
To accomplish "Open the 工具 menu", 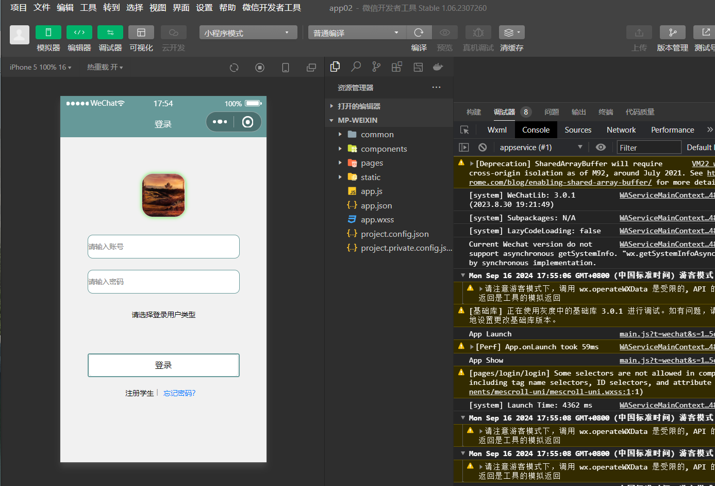I will click(x=88, y=8).
